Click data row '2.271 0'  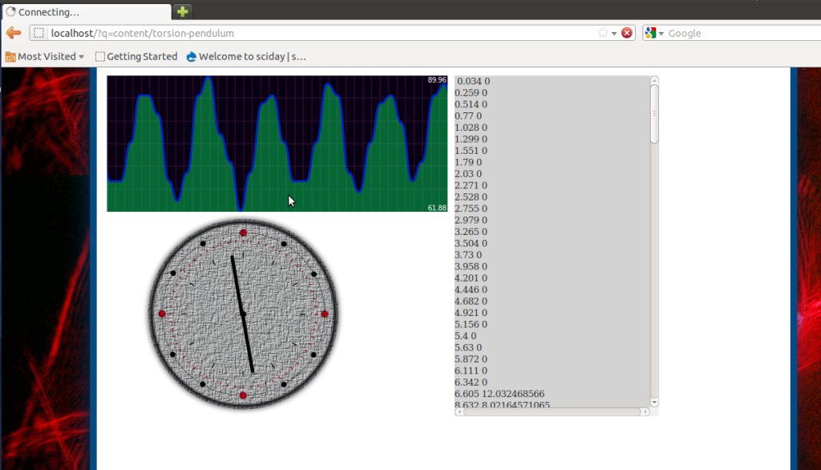click(x=471, y=185)
